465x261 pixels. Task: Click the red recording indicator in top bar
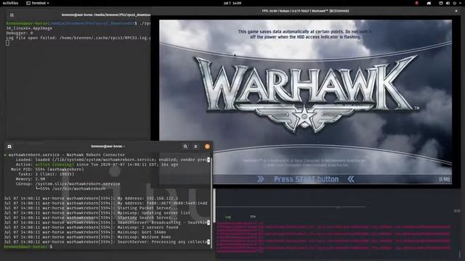[x=416, y=3]
